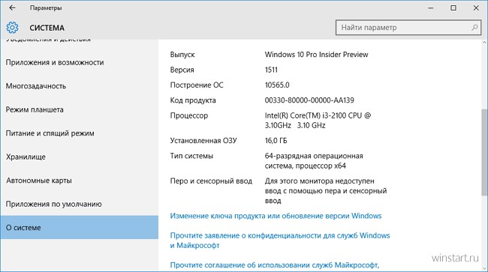Click the Settings gear icon
The image size is (488, 272).
coord(12,28)
